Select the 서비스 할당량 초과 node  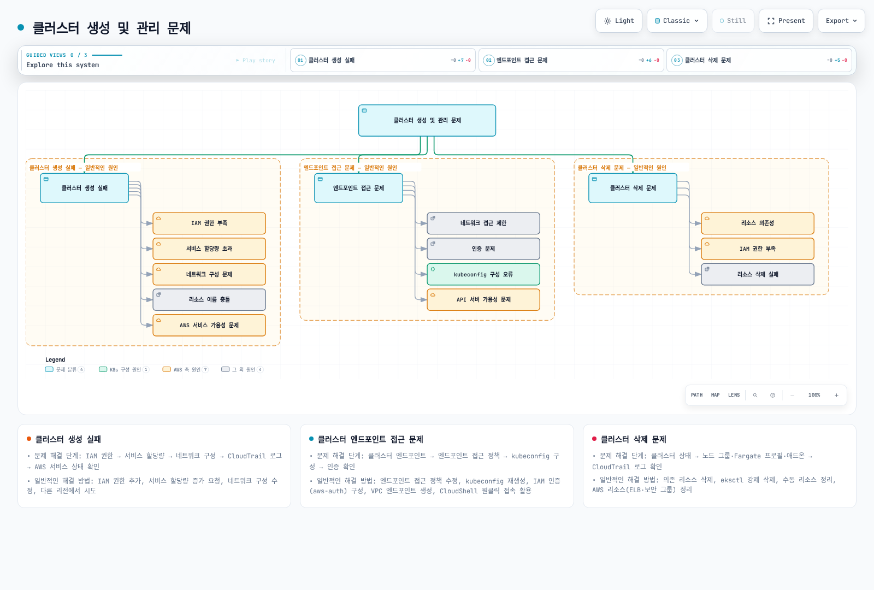tap(209, 249)
